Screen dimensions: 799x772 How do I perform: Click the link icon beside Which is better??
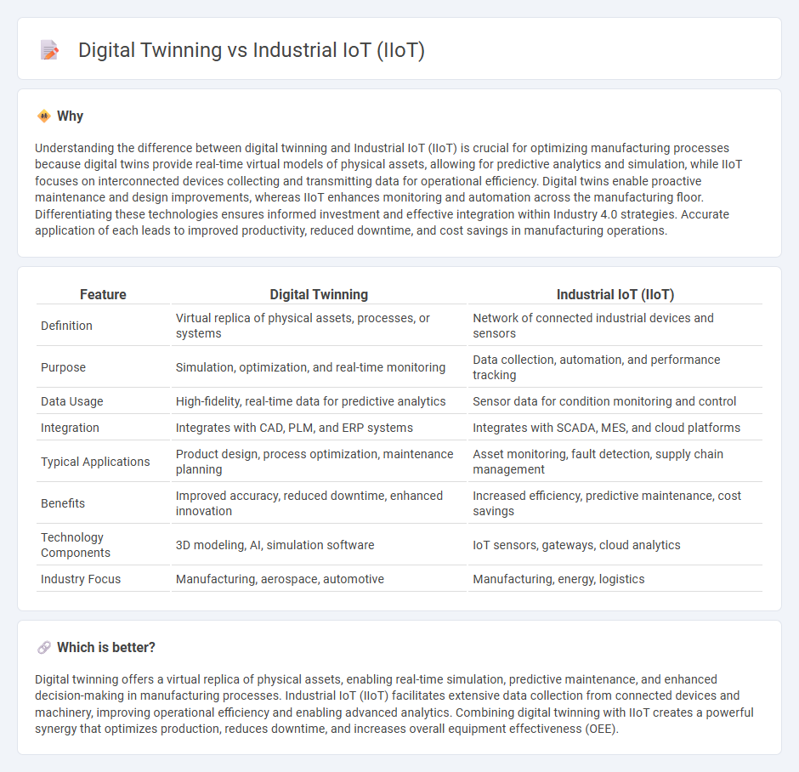44,647
